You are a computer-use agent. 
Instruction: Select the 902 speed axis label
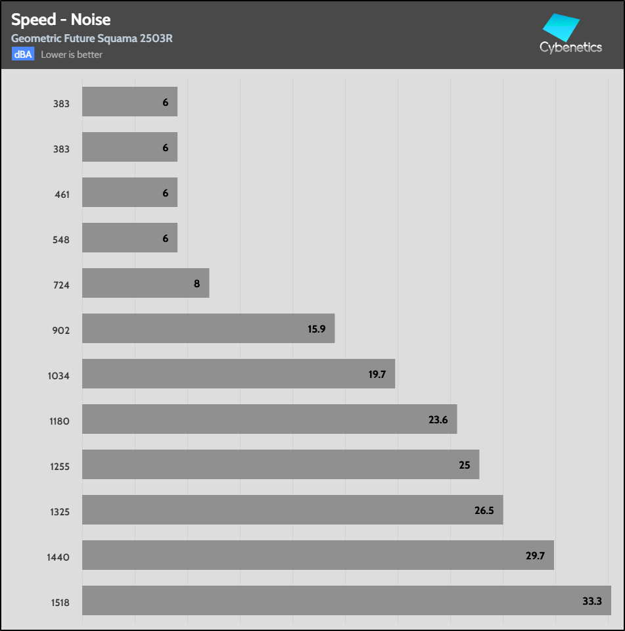pos(60,331)
